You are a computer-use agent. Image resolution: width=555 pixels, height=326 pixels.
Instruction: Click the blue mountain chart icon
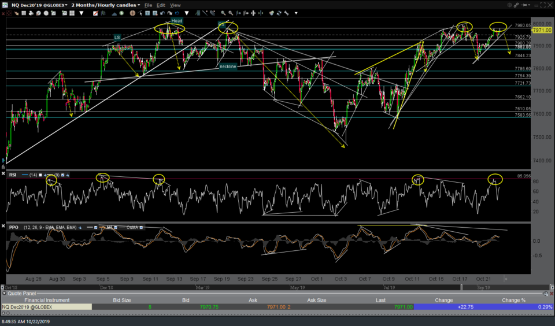114,13
